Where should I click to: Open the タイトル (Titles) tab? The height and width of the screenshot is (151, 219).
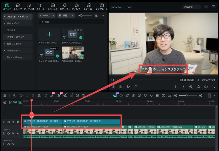[40, 7]
